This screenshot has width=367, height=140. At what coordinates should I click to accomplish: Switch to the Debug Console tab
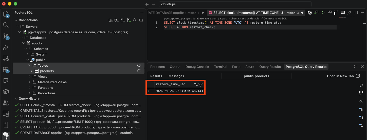(x=197, y=67)
